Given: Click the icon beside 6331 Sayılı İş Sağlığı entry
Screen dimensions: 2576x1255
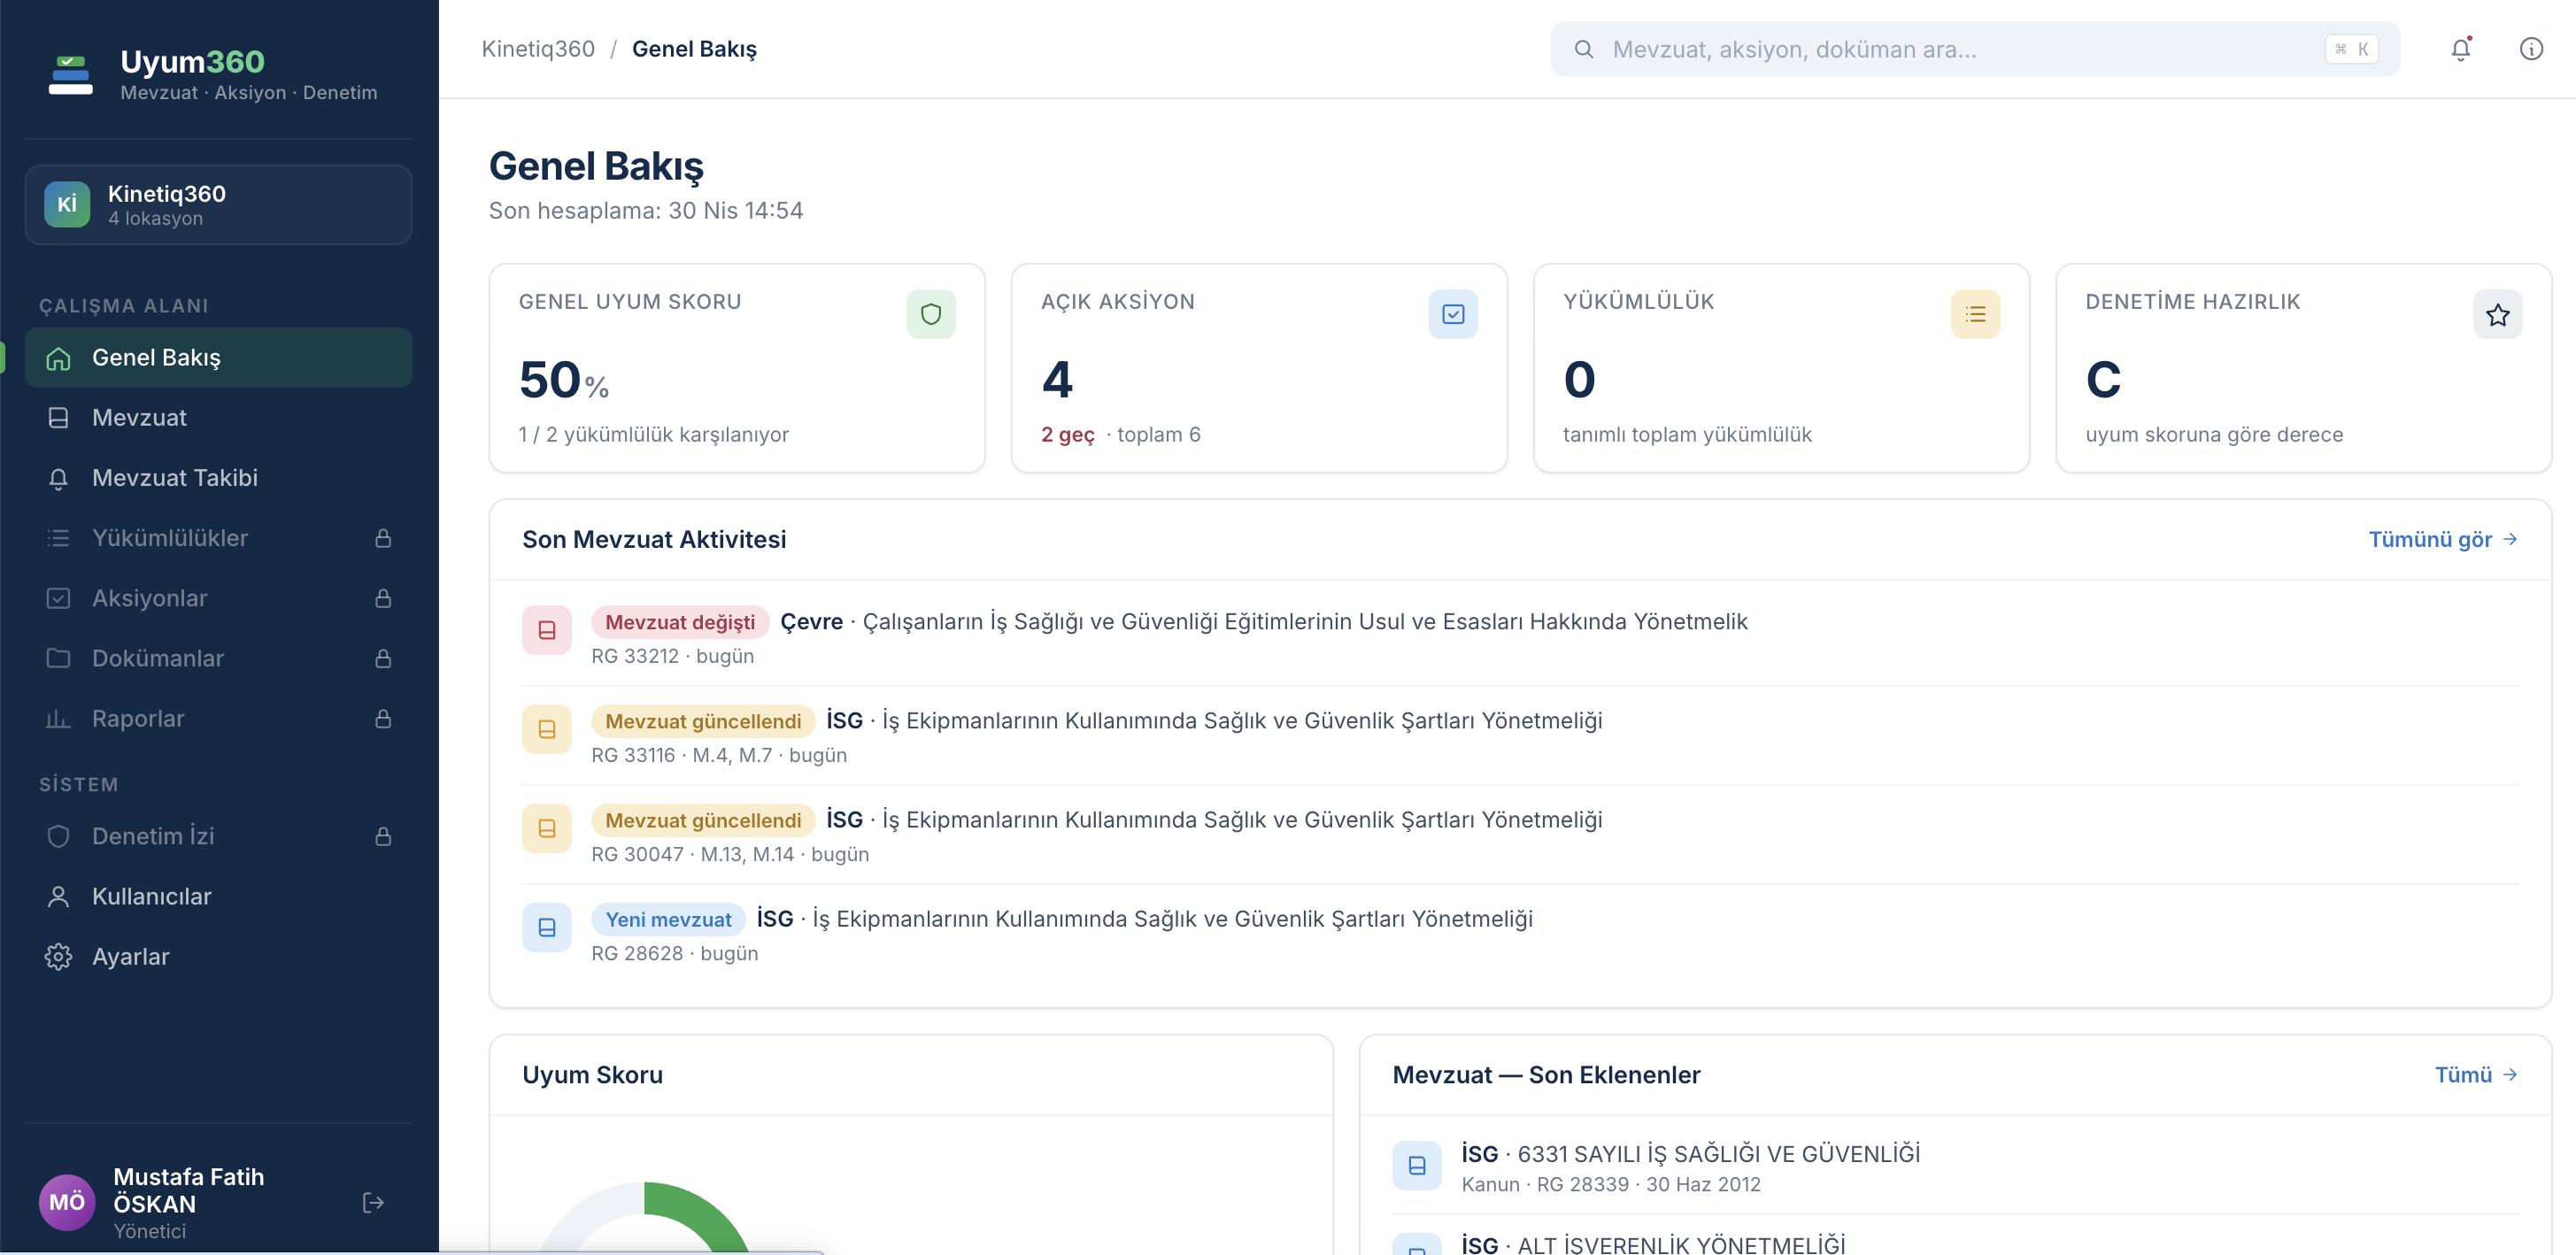Looking at the screenshot, I should (x=1417, y=1165).
